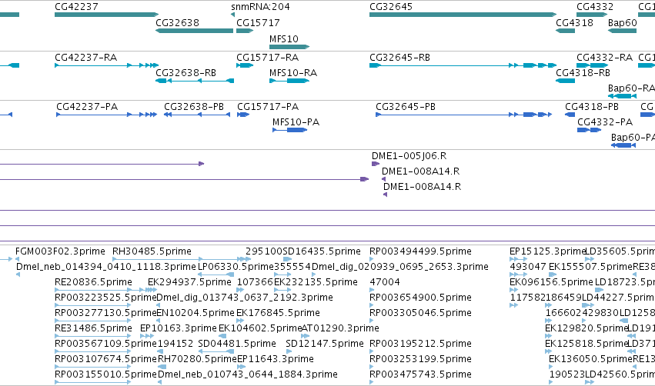Viewport: 655px width, 386px height.
Task: Click the CG15717-PA protein label
Action: [x=268, y=106]
